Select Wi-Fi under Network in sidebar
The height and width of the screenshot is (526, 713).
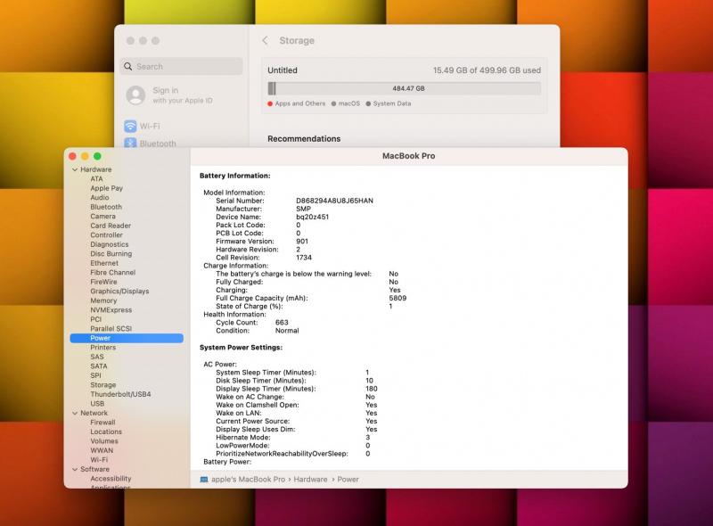pyautogui.click(x=99, y=459)
